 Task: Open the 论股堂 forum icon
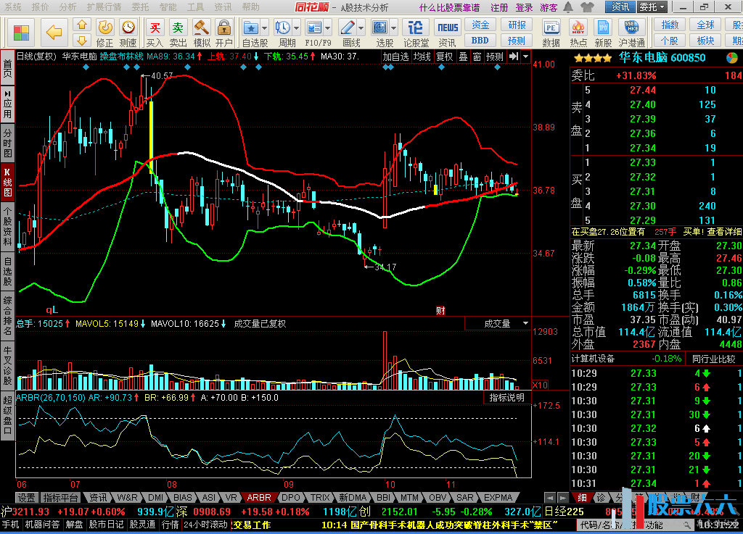[416, 32]
